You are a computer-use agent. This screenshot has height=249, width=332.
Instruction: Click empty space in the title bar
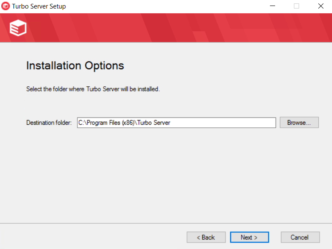point(171,6)
